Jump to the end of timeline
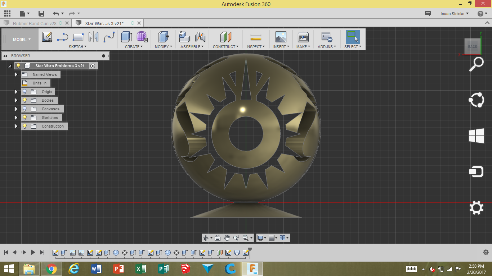This screenshot has width=492, height=276. click(42, 252)
